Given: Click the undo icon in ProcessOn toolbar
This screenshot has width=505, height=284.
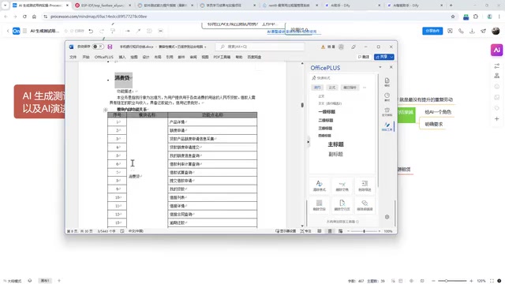Looking at the screenshot, I should pos(91,31).
